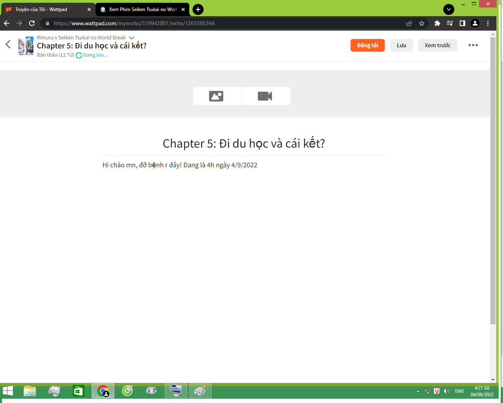The height and width of the screenshot is (403, 503).
Task: Open the network icon in system tray
Action: pos(428,391)
